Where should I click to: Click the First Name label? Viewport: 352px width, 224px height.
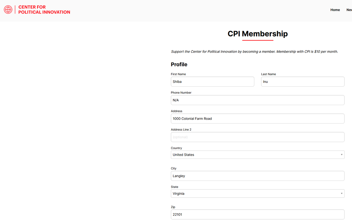point(178,74)
